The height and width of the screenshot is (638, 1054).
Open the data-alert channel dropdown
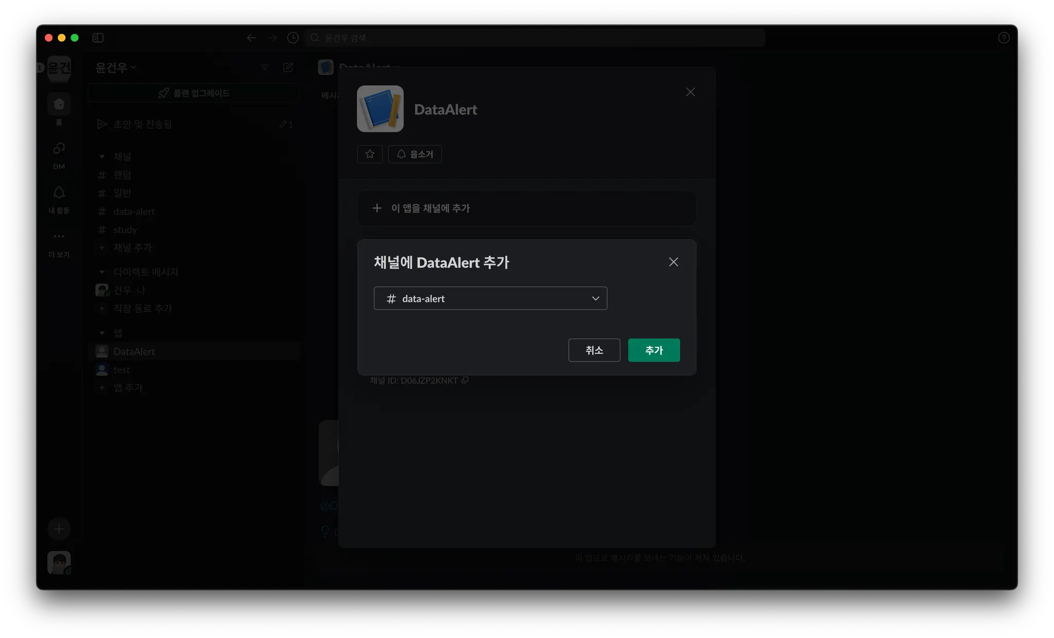click(490, 298)
